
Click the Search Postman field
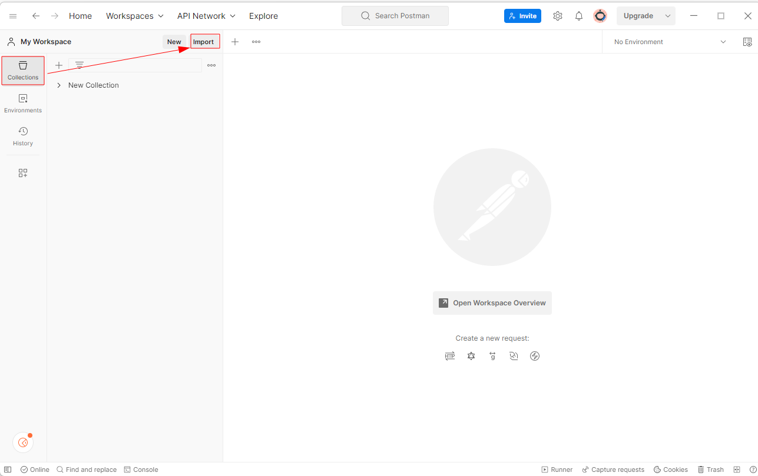click(x=395, y=16)
